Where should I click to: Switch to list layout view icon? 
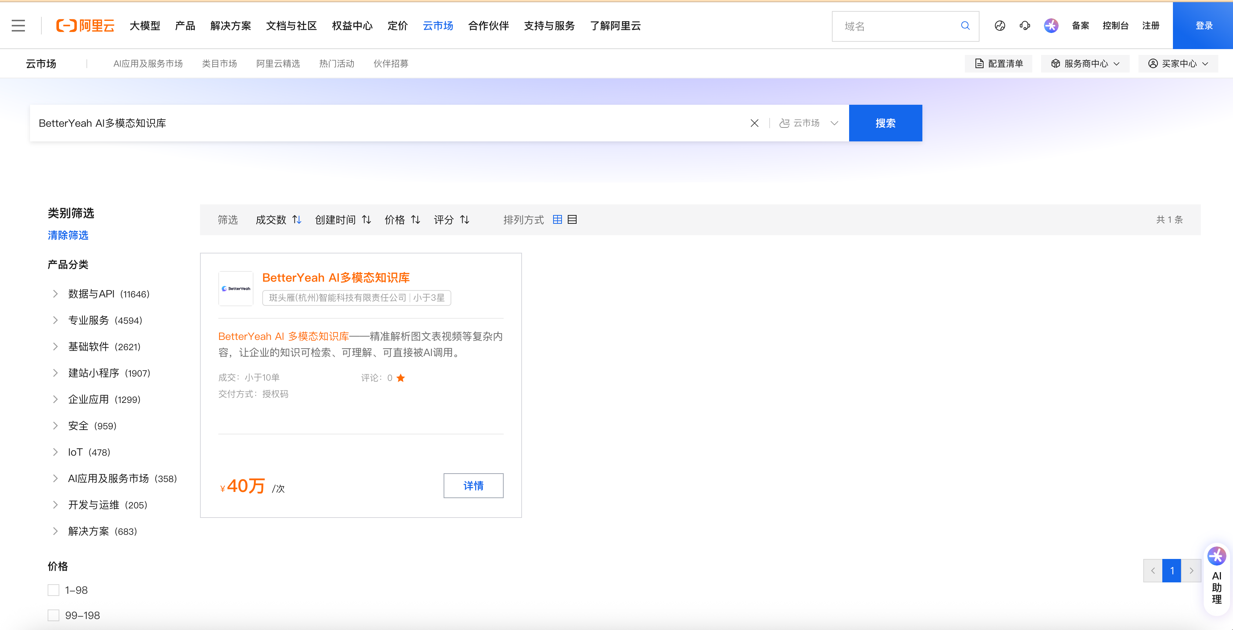(572, 220)
